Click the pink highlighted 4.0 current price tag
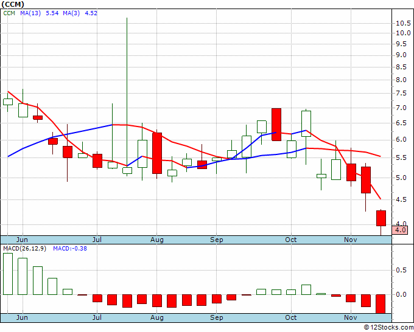The width and height of the screenshot is (414, 332). pos(400,230)
